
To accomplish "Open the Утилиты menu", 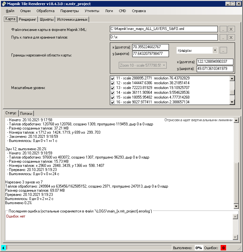I will pos(92,11).
